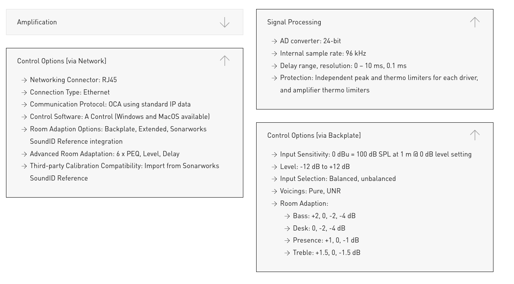Screen dimensions: 514x284
Task: Click arrow bullet next to Connection Type: Ethernet
Action: pos(24,92)
